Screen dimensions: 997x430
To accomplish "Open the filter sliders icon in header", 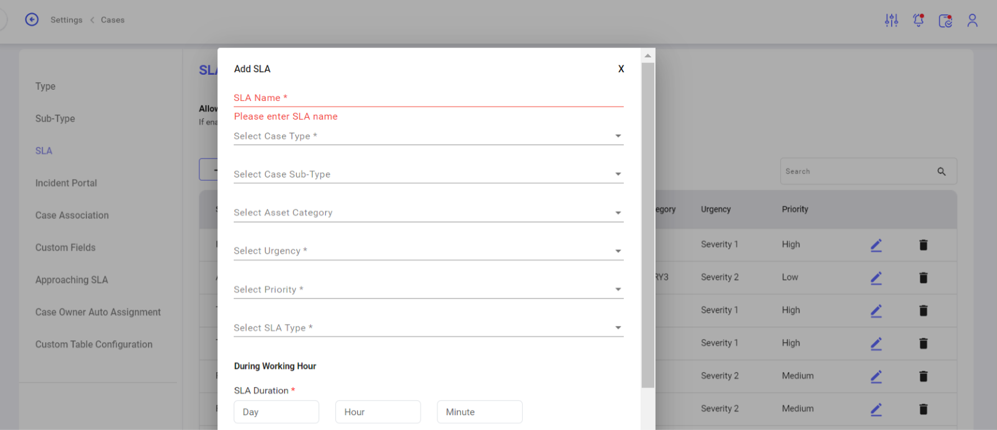I will pyautogui.click(x=892, y=21).
